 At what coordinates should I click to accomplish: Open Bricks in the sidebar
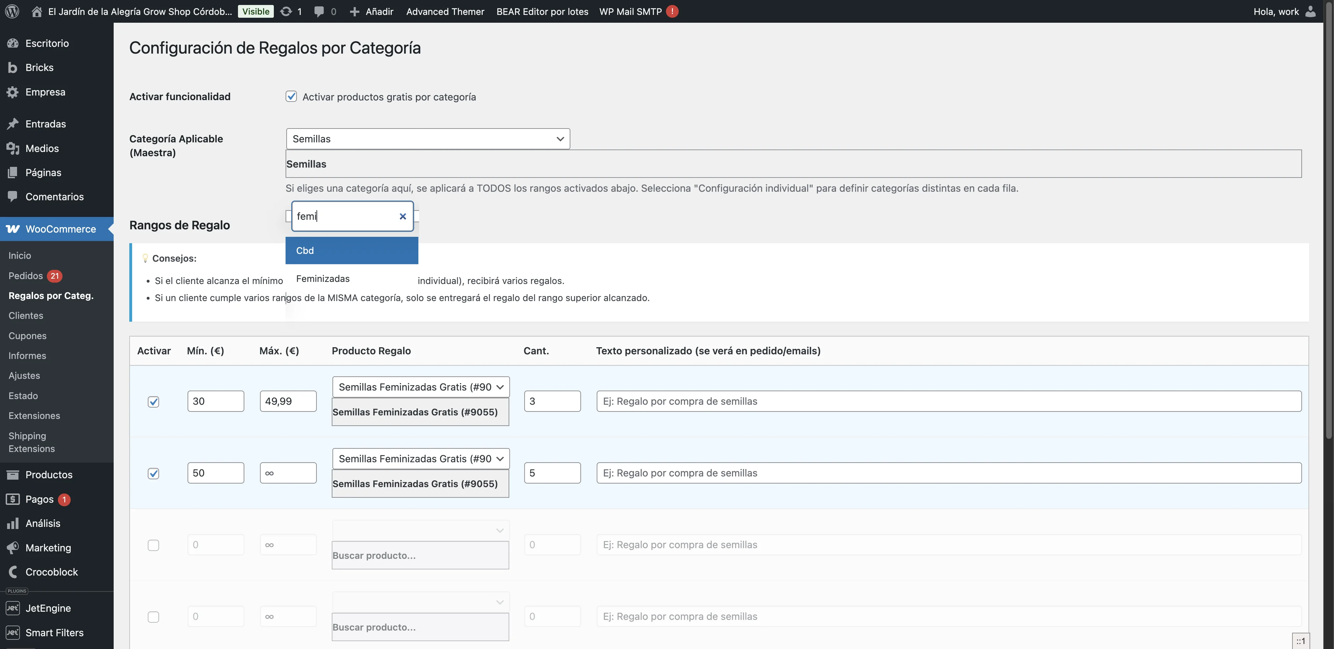39,68
